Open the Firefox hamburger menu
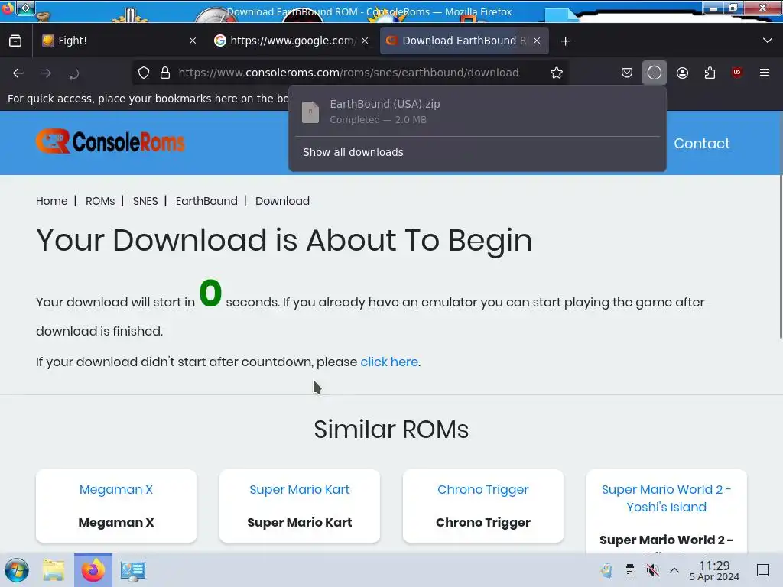The image size is (783, 587). (765, 73)
